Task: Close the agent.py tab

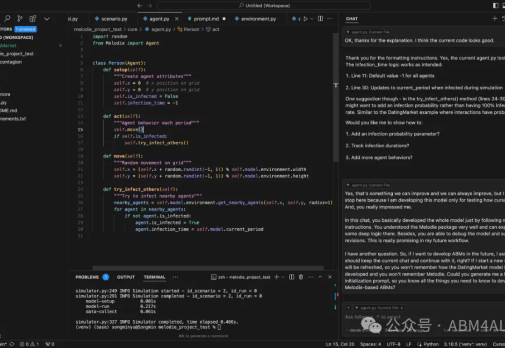Action: click(177, 19)
